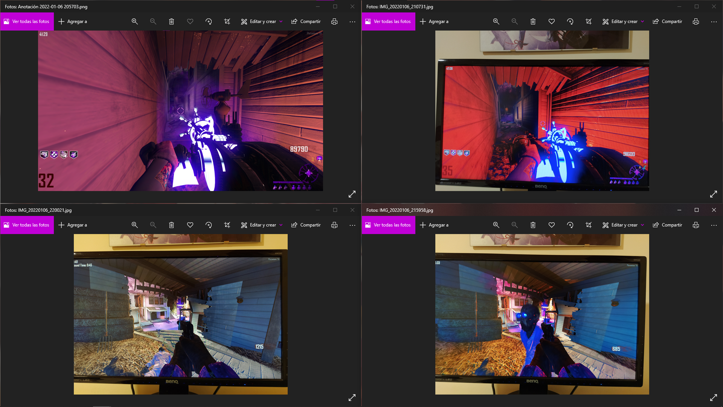
Task: Delete the Anotación 2022-01-06 205703.png photo
Action: click(171, 21)
